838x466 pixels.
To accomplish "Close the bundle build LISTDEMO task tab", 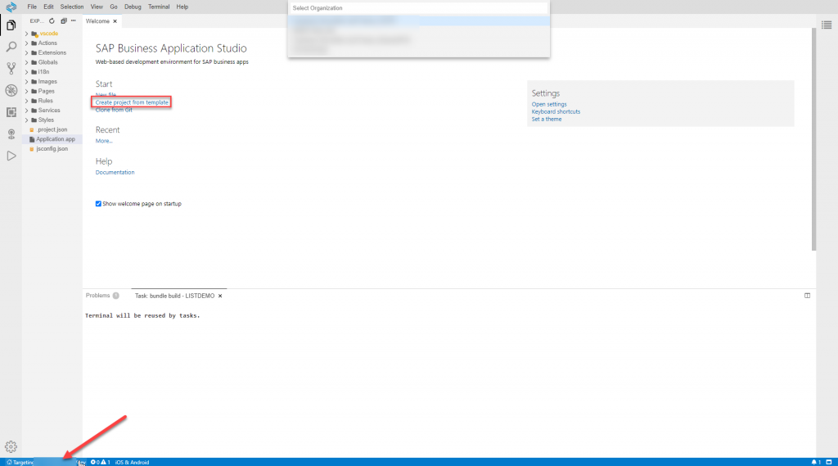I will click(x=219, y=296).
